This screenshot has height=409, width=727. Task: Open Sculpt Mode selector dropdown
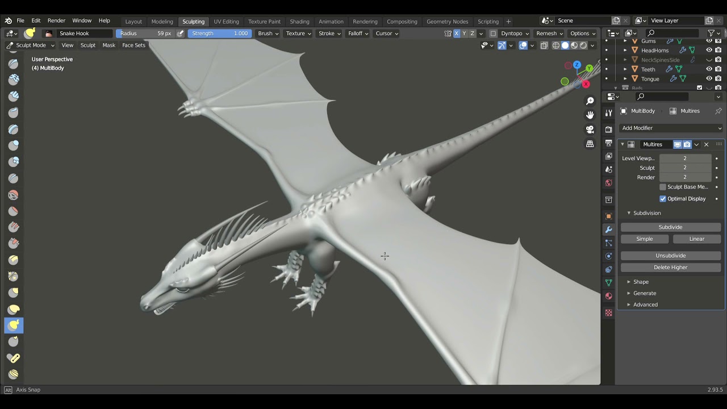[x=31, y=45]
